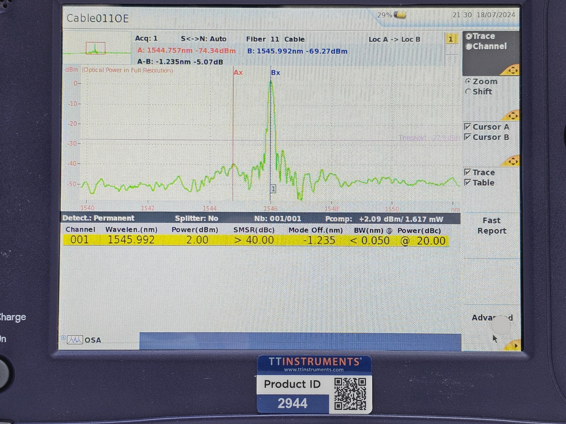Select the Shift radio option
This screenshot has height=424, width=566.
click(x=468, y=92)
